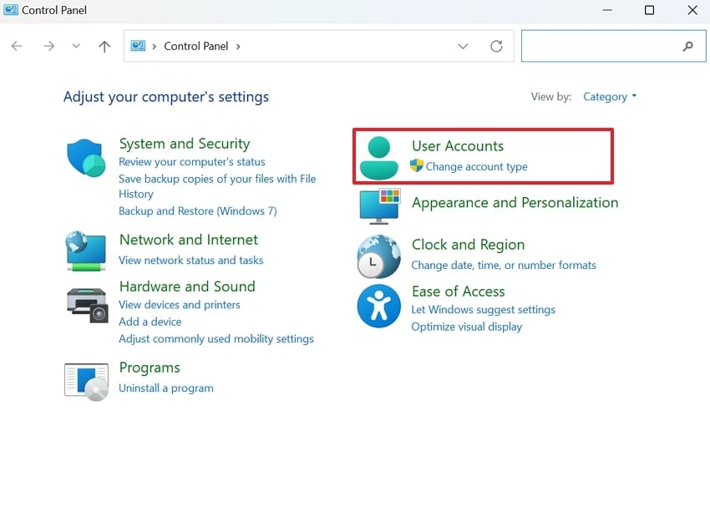Open View network status and tasks
The height and width of the screenshot is (522, 710).
click(x=190, y=261)
